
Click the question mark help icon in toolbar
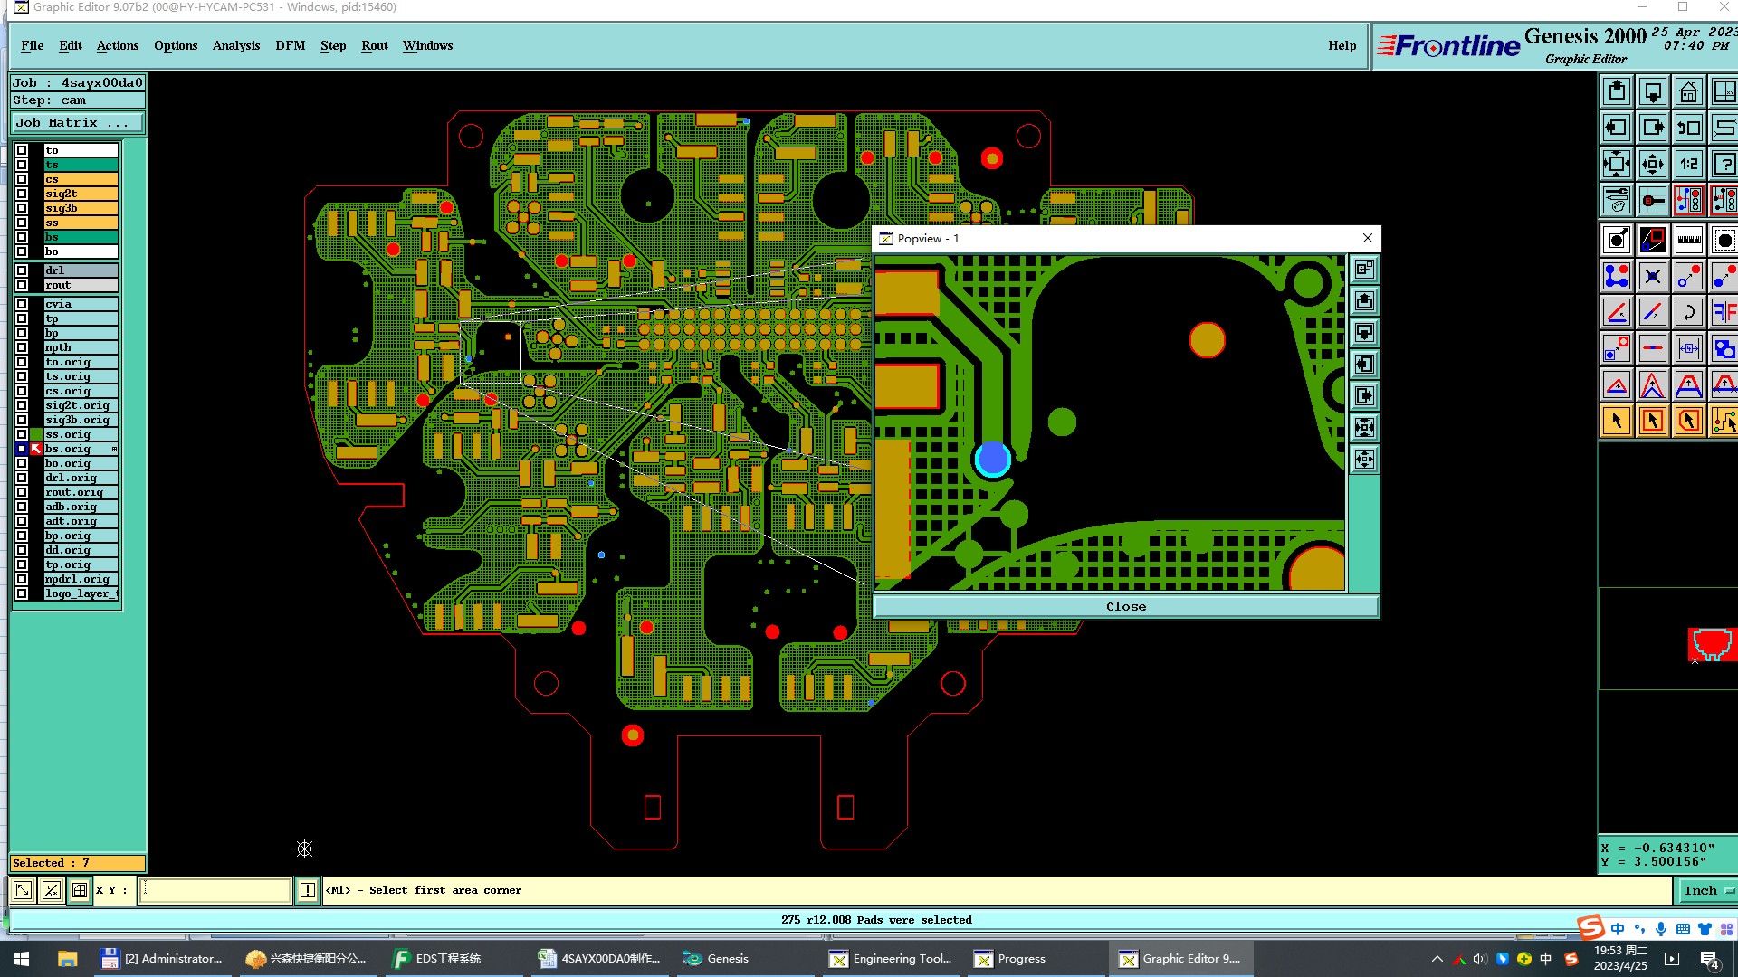pyautogui.click(x=1724, y=164)
